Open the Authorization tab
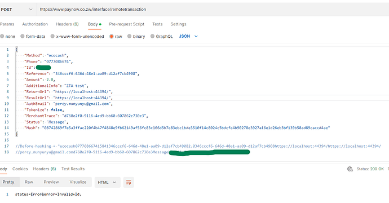The width and height of the screenshot is (389, 203). pos(35,24)
